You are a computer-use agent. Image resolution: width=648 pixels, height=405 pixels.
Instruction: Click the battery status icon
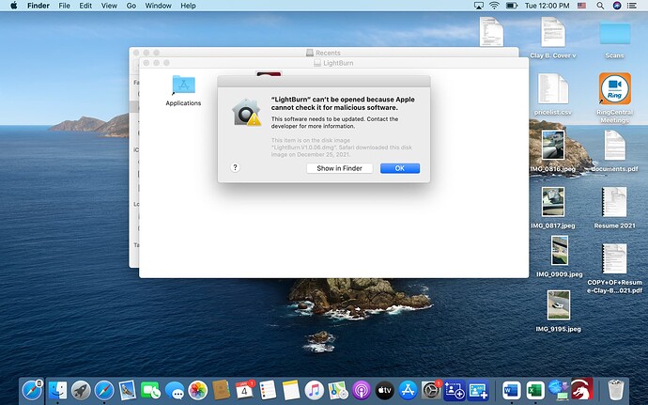[x=512, y=6]
